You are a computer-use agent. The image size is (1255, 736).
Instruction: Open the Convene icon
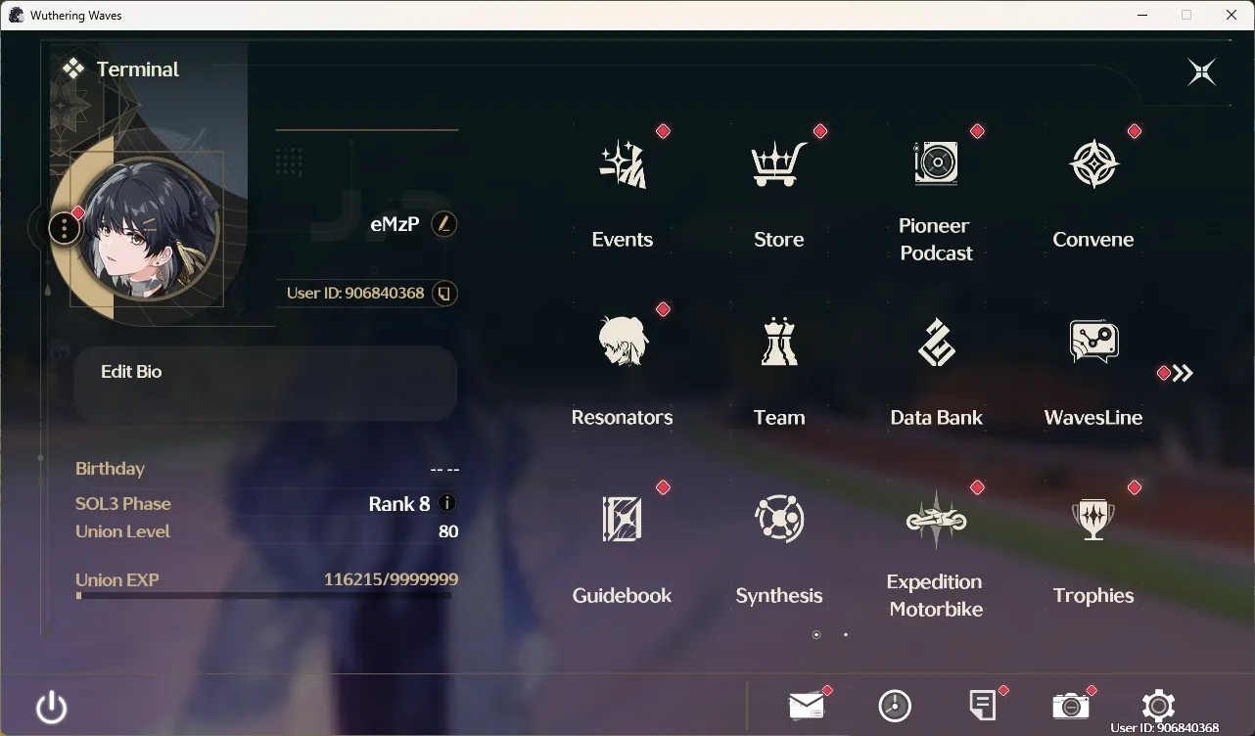[x=1093, y=163]
